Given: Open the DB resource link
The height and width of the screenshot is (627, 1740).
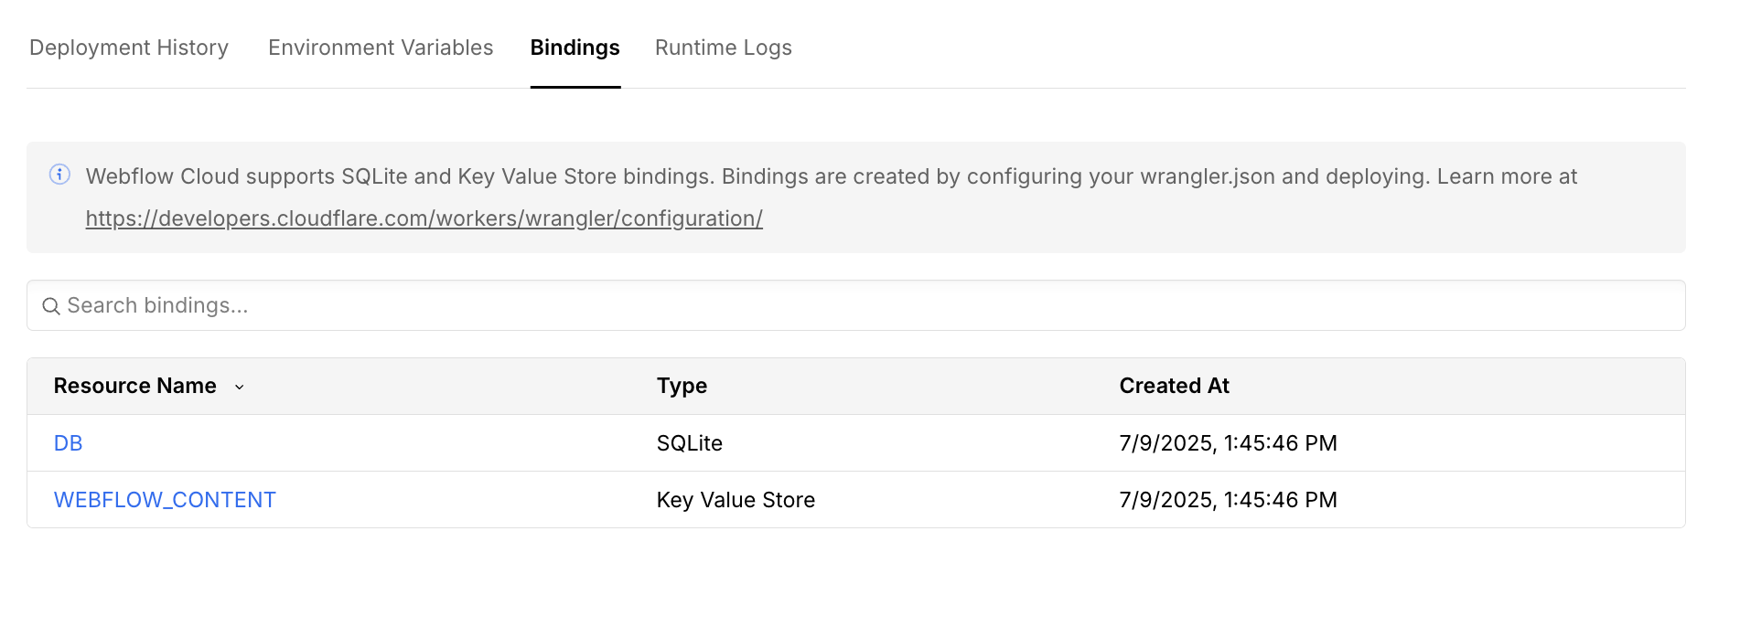Looking at the screenshot, I should click(x=69, y=443).
